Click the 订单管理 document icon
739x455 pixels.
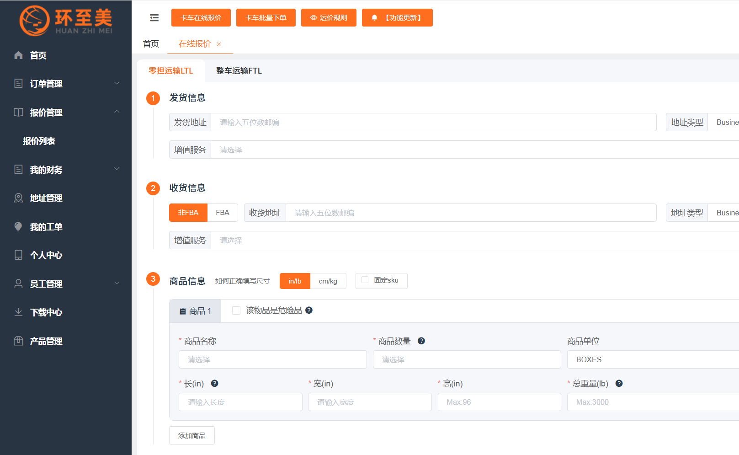click(x=18, y=84)
